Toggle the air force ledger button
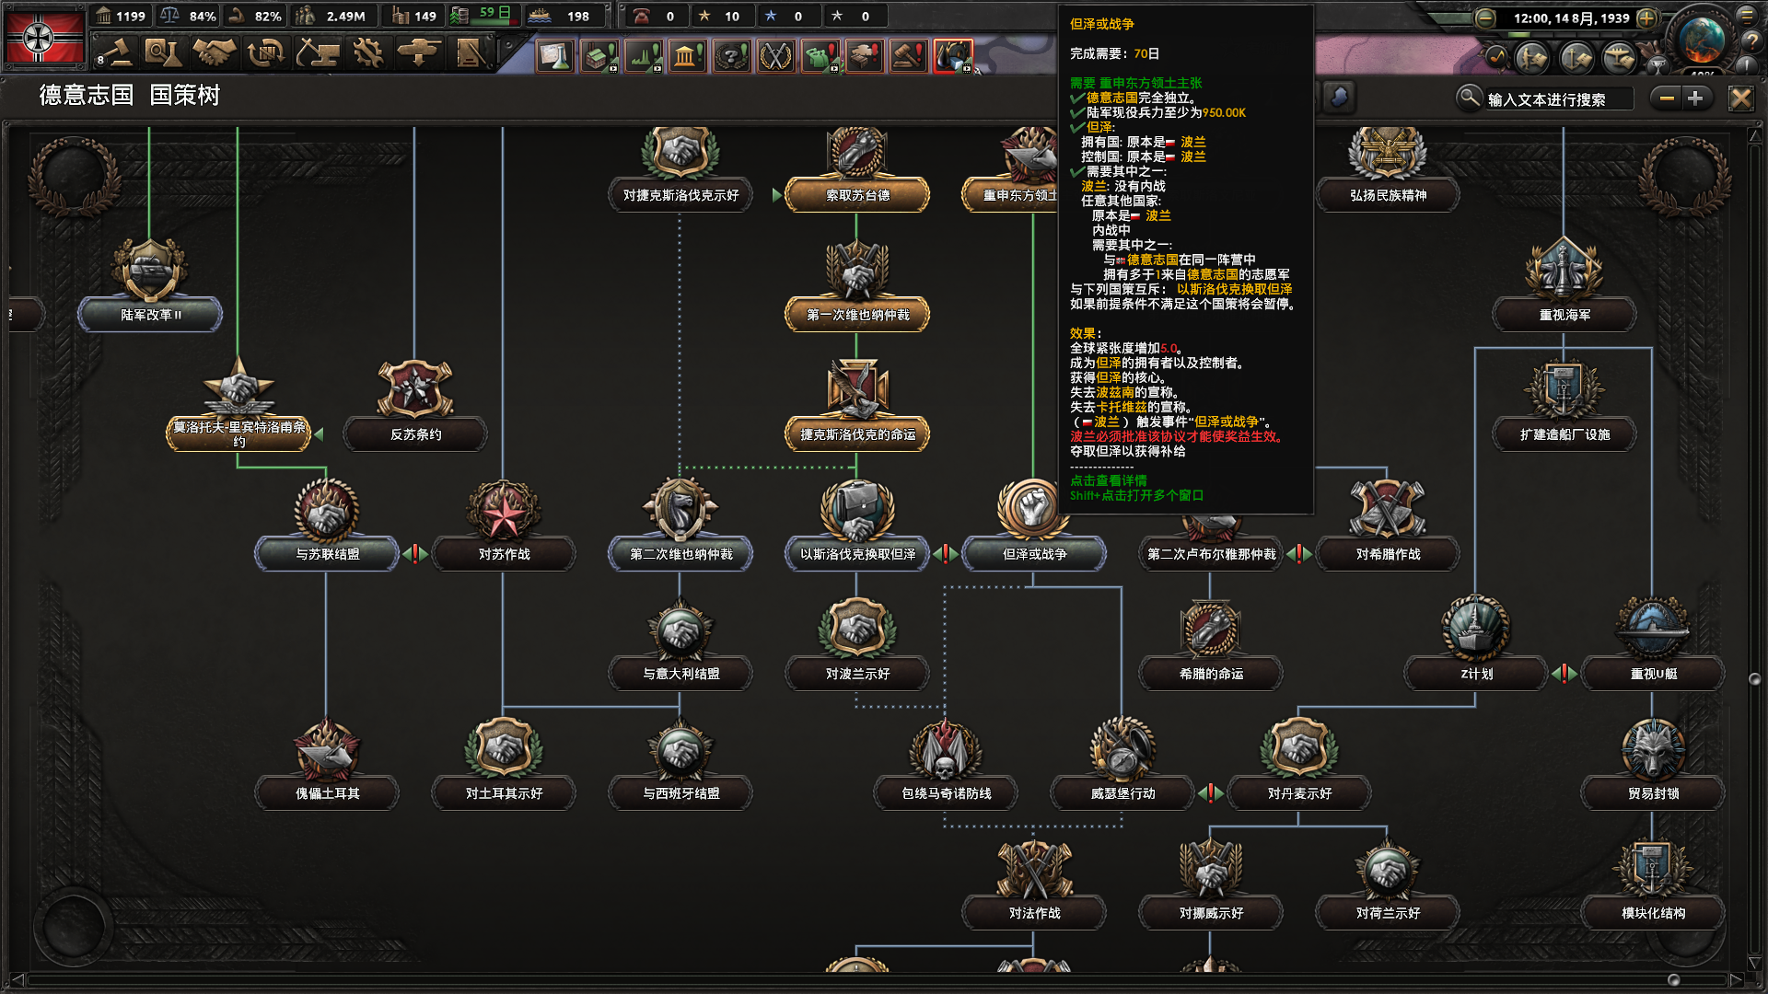 pos(1619,59)
